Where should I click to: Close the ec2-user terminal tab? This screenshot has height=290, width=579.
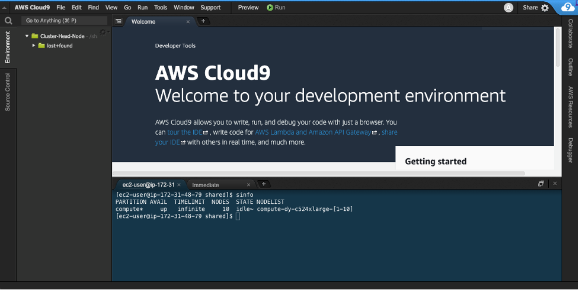(179, 185)
